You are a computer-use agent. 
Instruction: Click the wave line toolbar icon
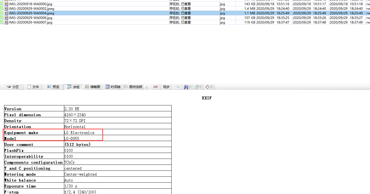click(x=177, y=87)
